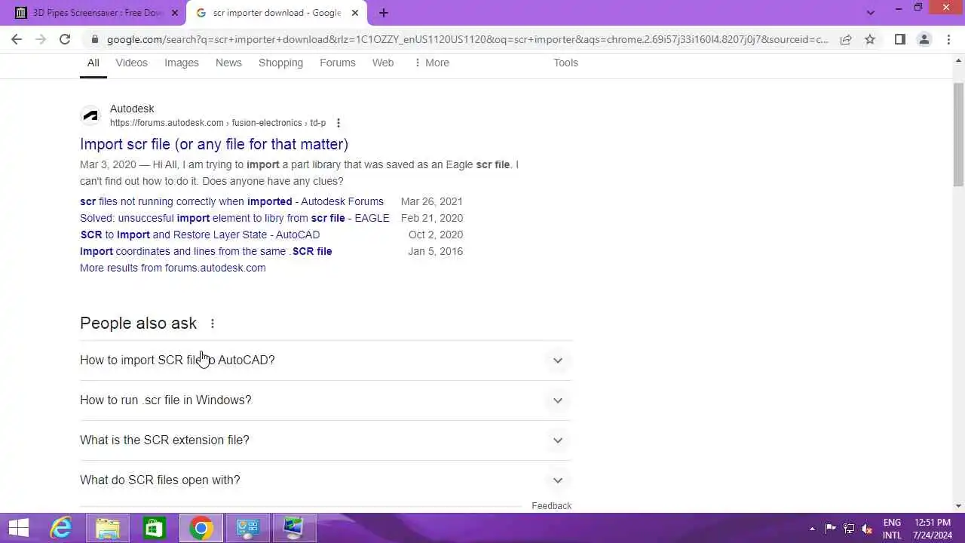This screenshot has width=965, height=543.
Task: Switch to the 3D Pipes Screensaver tab
Action: click(98, 13)
